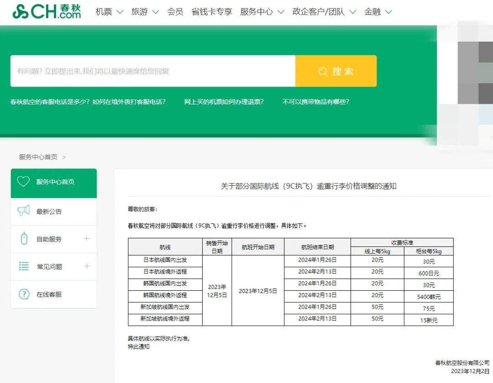This screenshot has width=493, height=383.
Task: Click the heart icon beside 服务中心首页
Action: point(23,182)
